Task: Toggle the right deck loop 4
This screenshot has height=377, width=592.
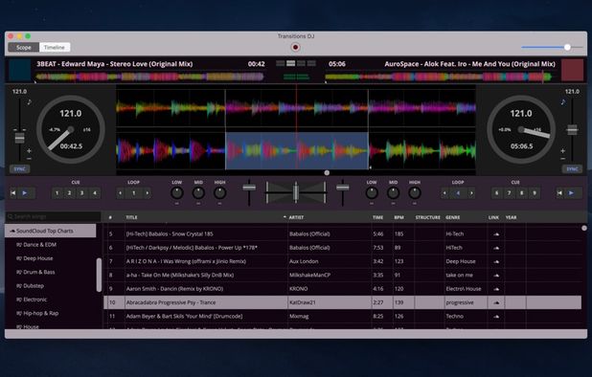Action: pos(458,193)
